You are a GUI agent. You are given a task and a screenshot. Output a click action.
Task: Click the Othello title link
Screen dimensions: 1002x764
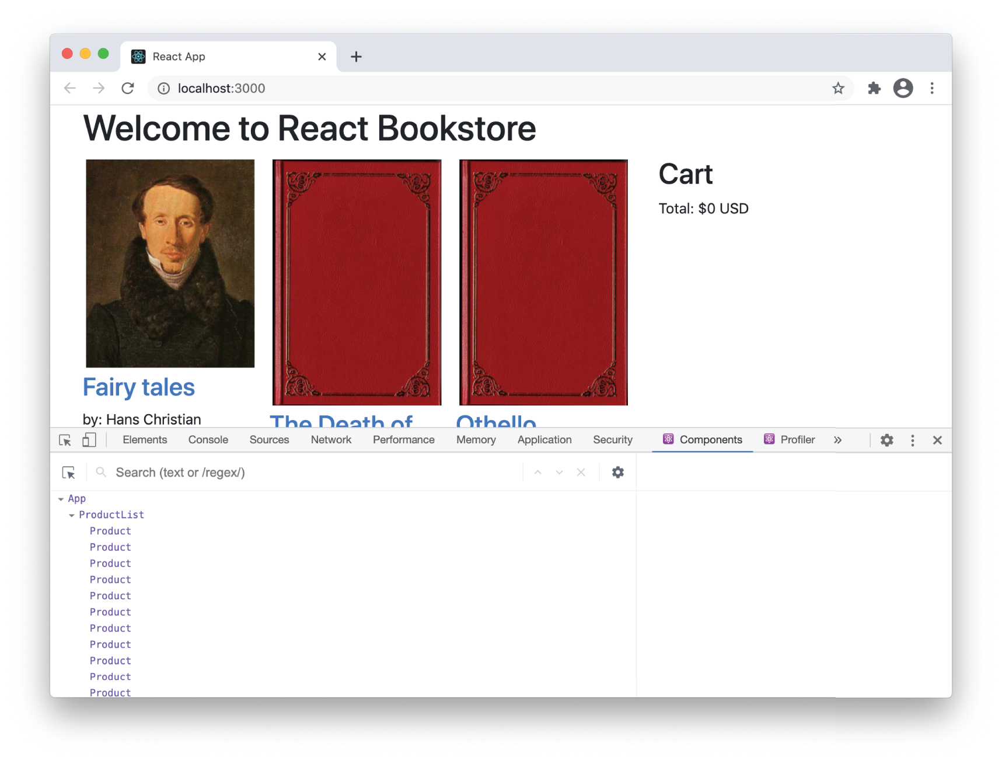coord(495,423)
